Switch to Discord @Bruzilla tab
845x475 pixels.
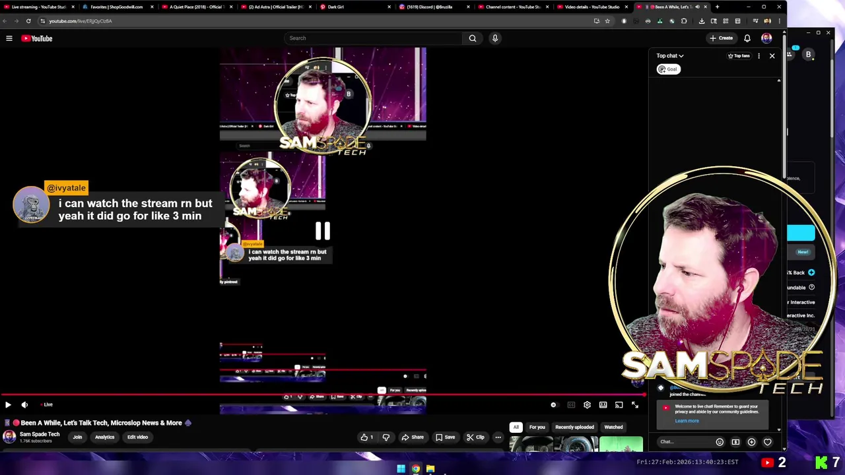(434, 7)
